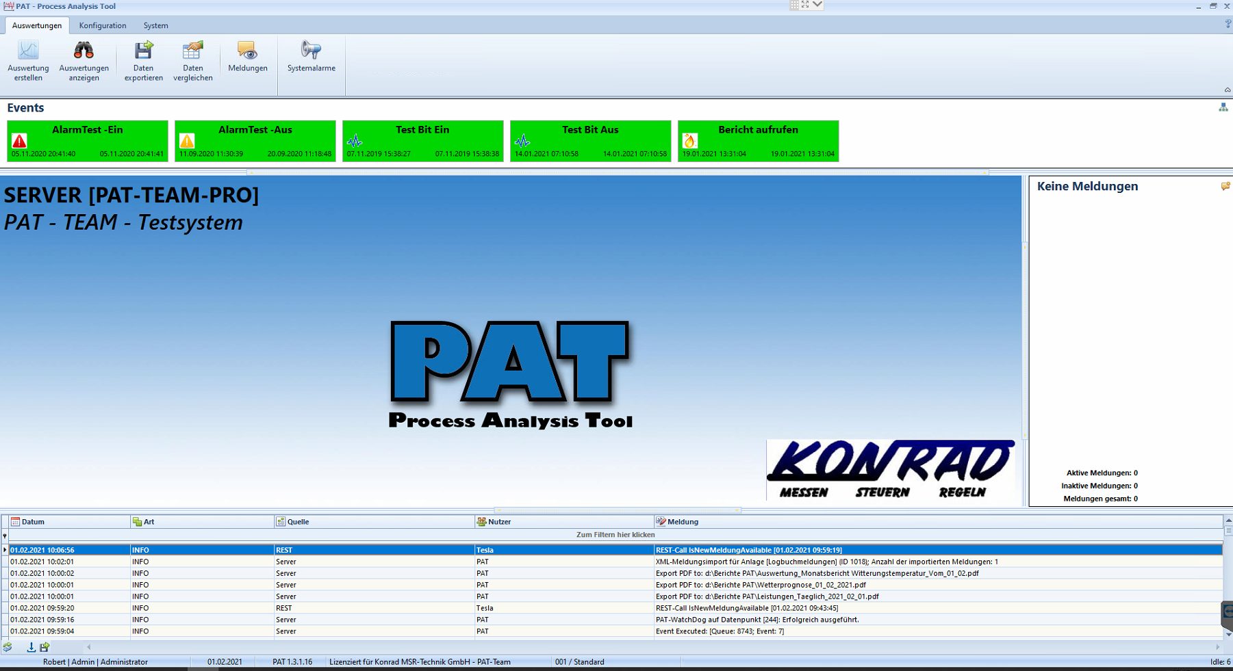This screenshot has width=1233, height=671.
Task: Click the red alarm icon on AlarmTest -Ein
Action: coord(19,141)
